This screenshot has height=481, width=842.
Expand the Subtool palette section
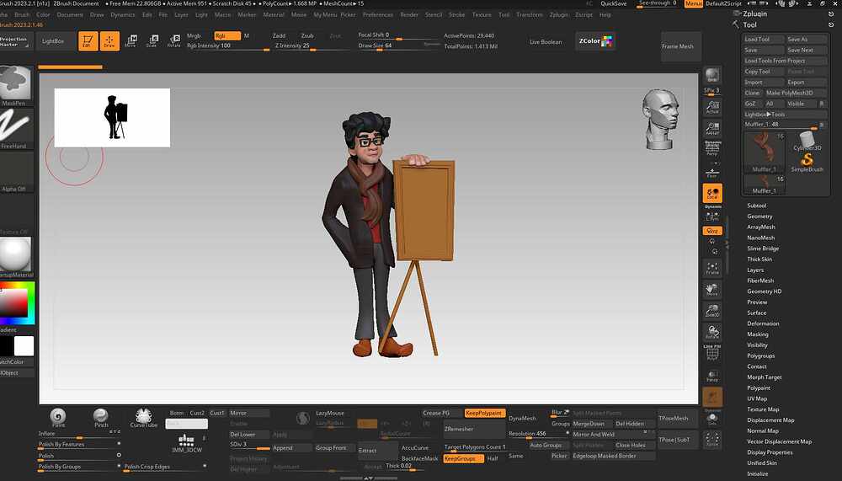[757, 206]
